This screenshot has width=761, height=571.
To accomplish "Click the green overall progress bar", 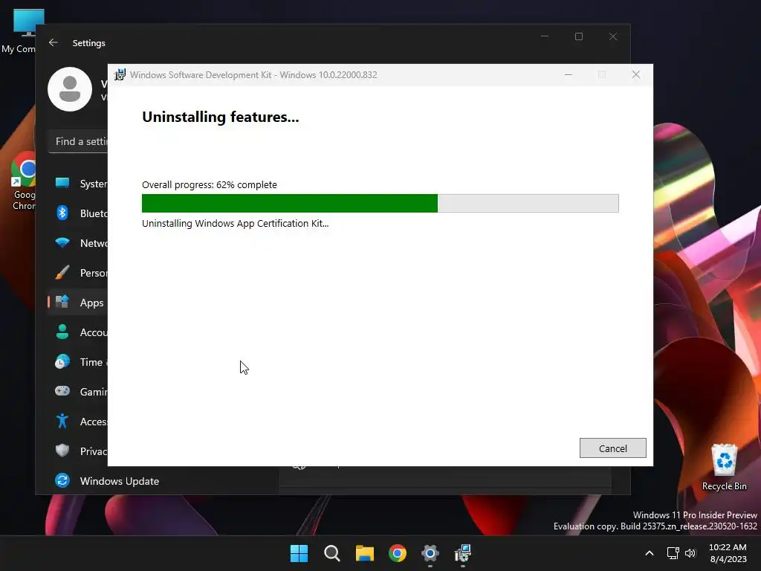I will pos(380,204).
